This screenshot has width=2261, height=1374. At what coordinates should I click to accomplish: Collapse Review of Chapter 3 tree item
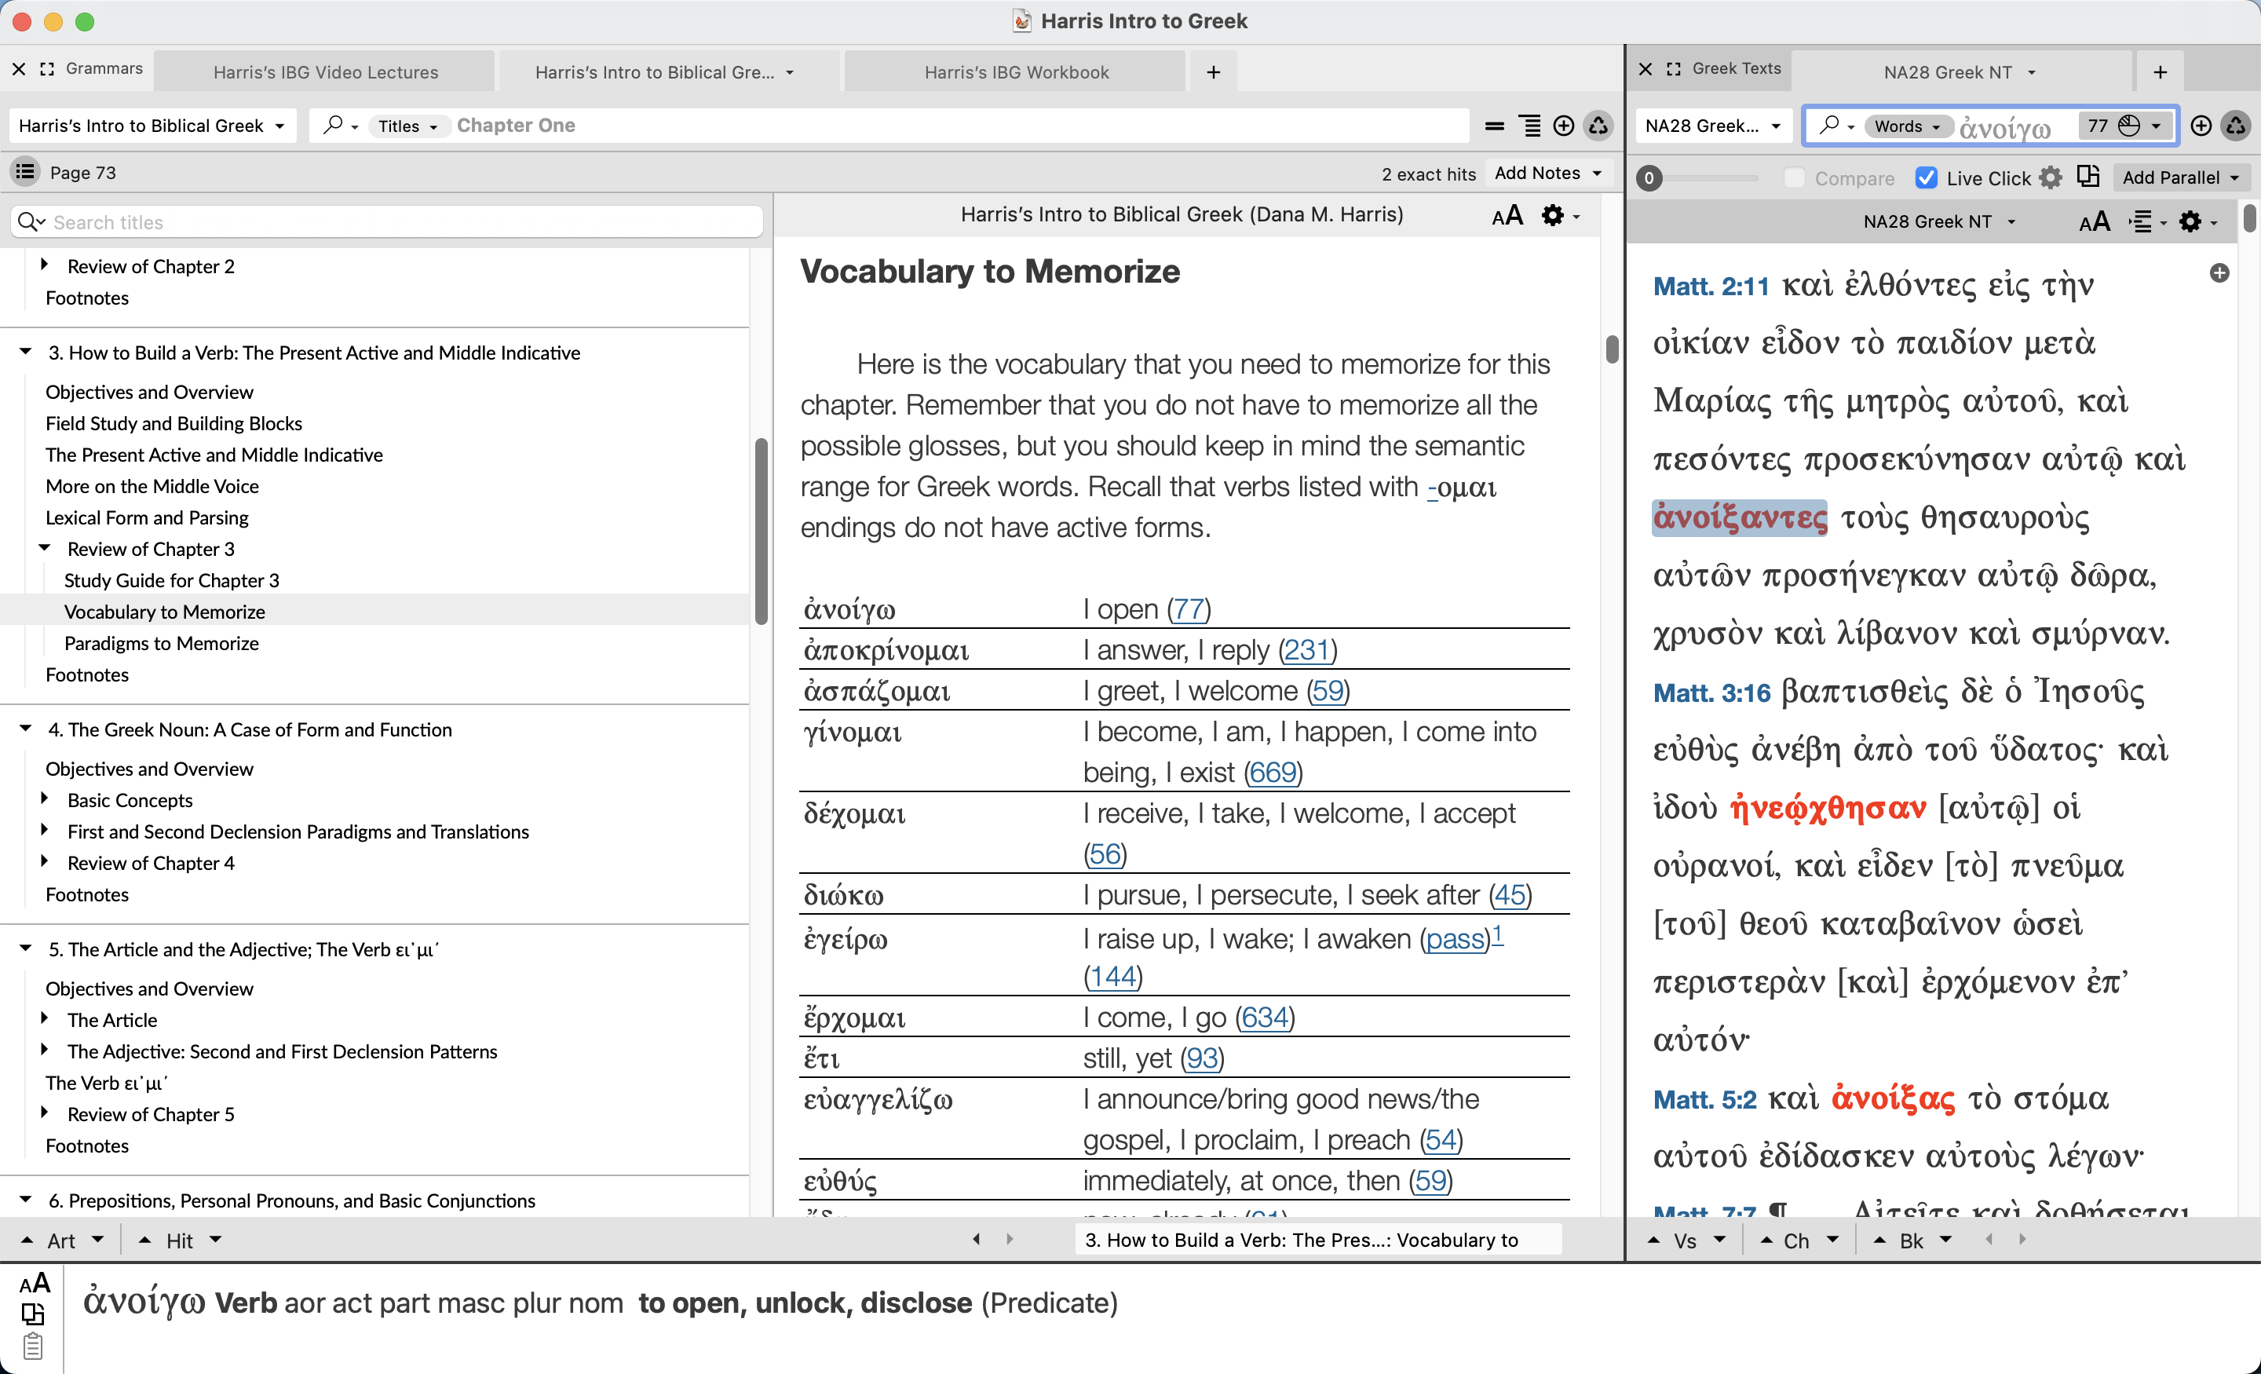(x=44, y=548)
